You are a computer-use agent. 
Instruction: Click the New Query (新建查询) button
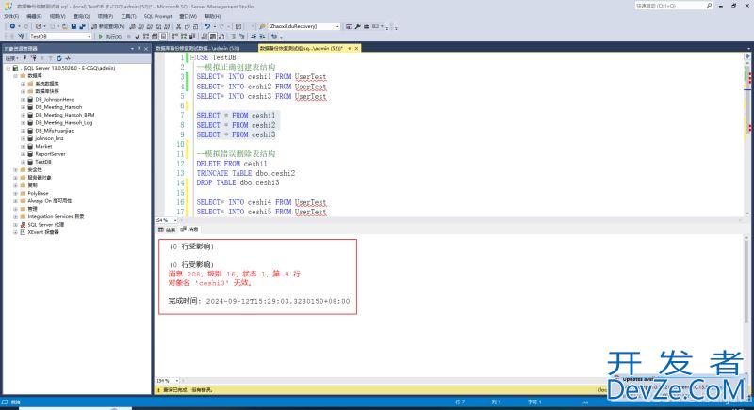coord(108,26)
